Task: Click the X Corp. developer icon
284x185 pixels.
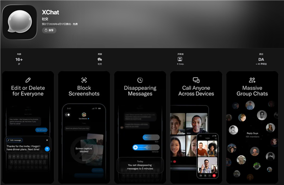Action: tap(180, 59)
